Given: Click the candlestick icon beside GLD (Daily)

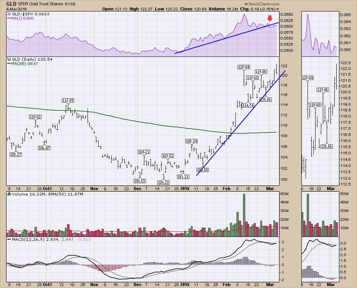Looking at the screenshot, I should pyautogui.click(x=9, y=59).
